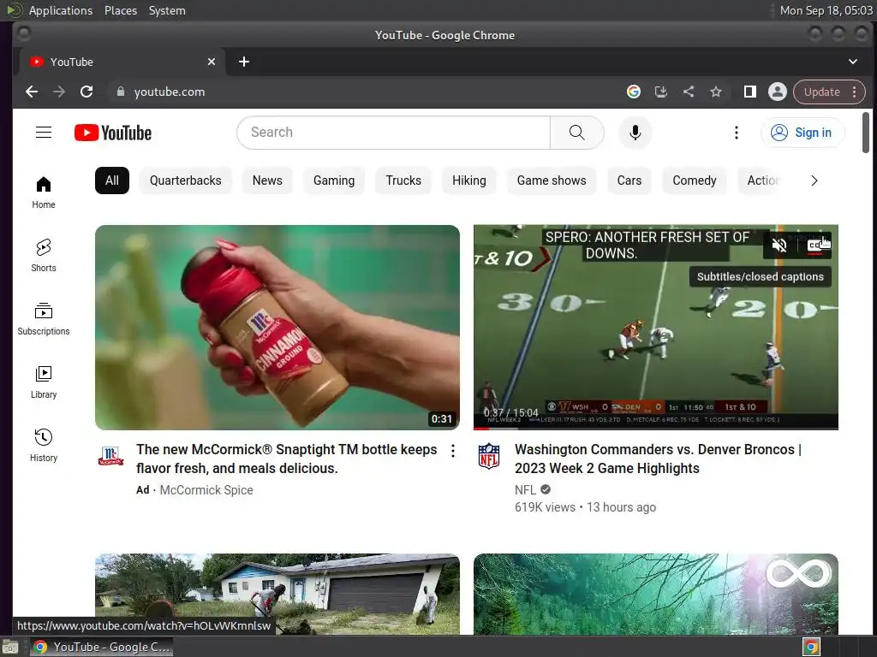Click the YouTube - Google Chrome taskbar item

(101, 647)
